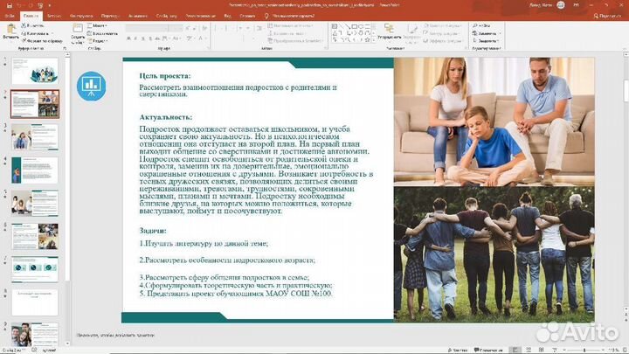This screenshot has width=629, height=354.
Task: Click the Notes (Заметки) status bar button
Action: [x=458, y=351]
